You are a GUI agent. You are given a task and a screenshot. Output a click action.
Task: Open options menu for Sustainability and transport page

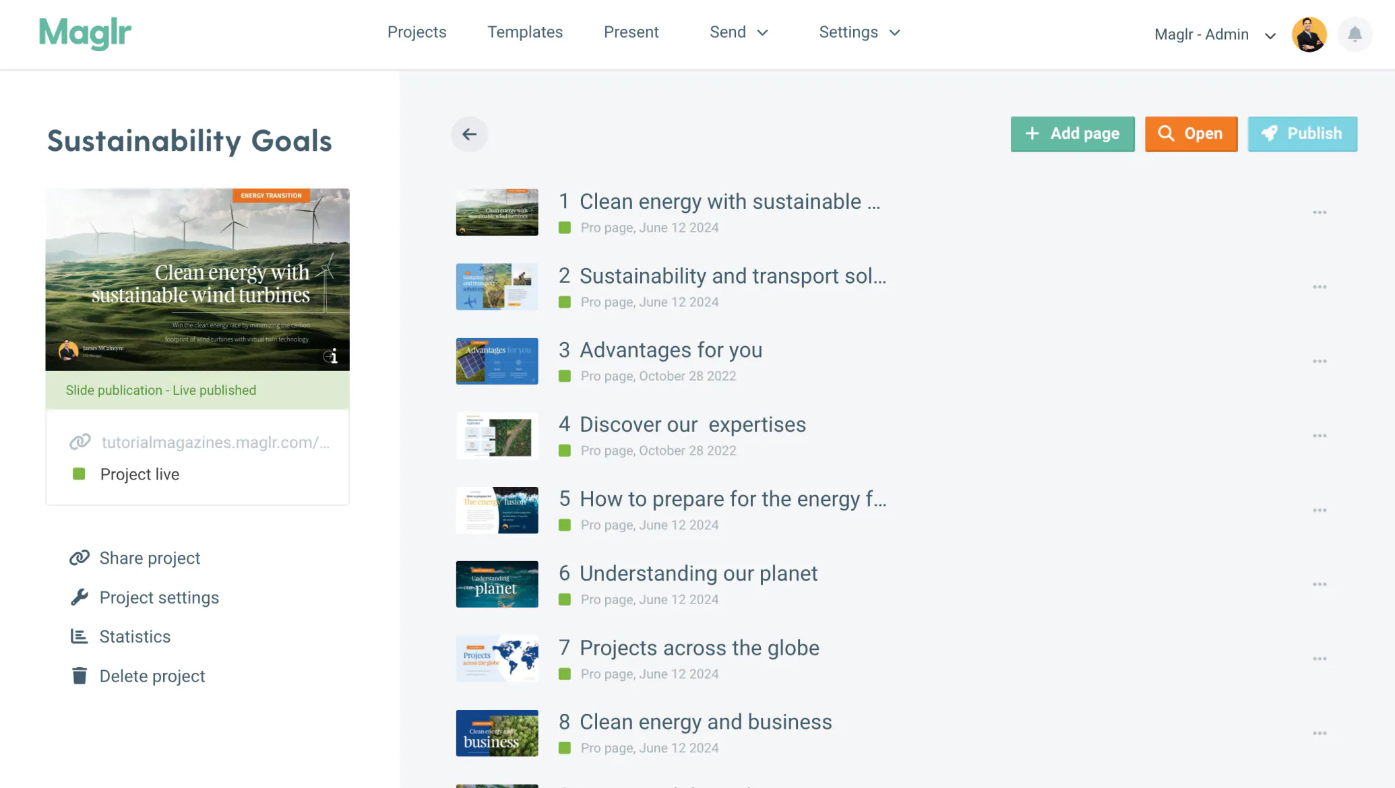pyautogui.click(x=1320, y=287)
